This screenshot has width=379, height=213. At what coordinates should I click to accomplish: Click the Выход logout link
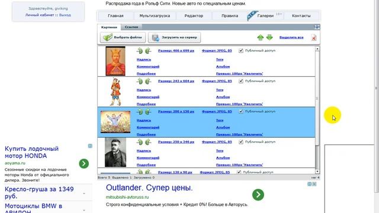[x=65, y=15]
